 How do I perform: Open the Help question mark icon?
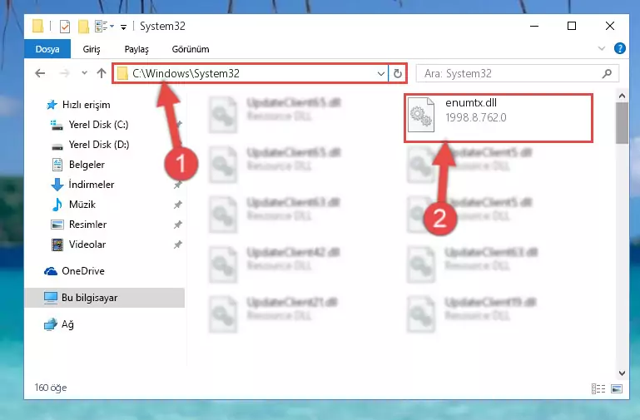tap(619, 48)
